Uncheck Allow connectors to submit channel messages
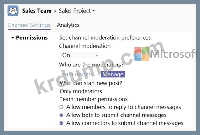 pos(61,123)
